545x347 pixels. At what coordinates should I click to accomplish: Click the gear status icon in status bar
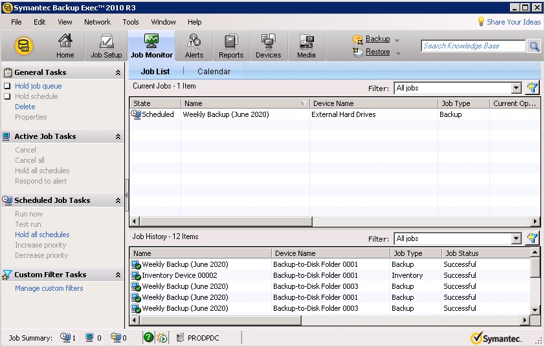coord(162,338)
